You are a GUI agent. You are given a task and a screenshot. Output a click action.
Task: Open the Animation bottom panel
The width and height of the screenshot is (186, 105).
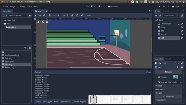(66, 101)
